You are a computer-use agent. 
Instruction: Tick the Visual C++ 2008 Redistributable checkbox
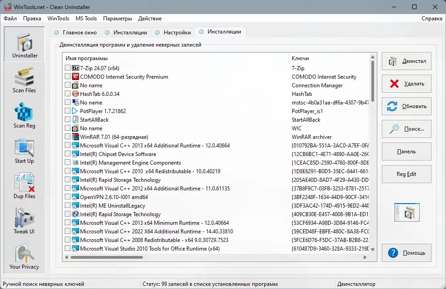[67, 240]
